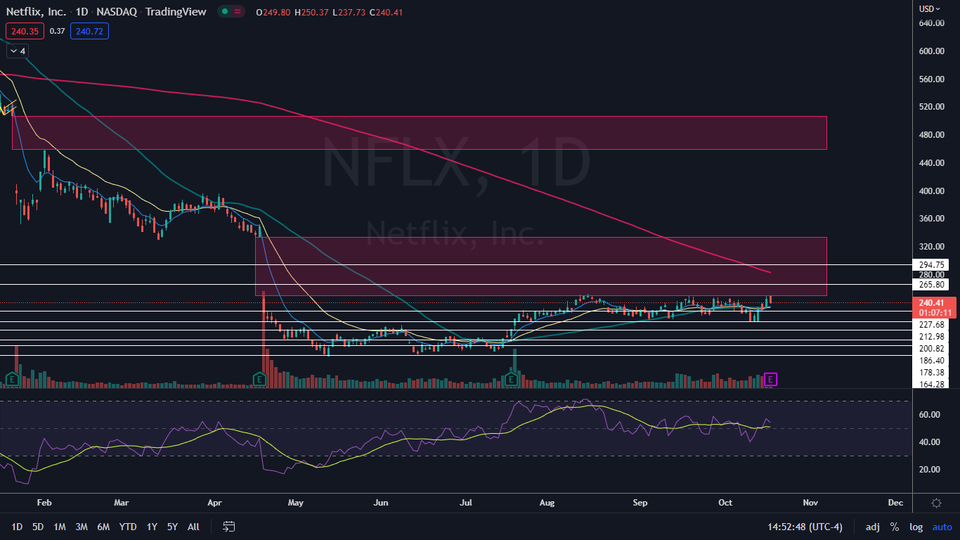Click the high value H250.37
The image size is (960, 540).
[x=311, y=12]
